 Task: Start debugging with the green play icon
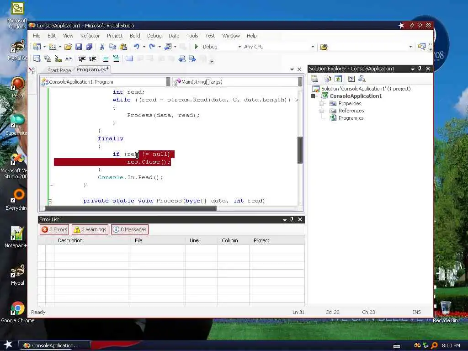(x=197, y=47)
